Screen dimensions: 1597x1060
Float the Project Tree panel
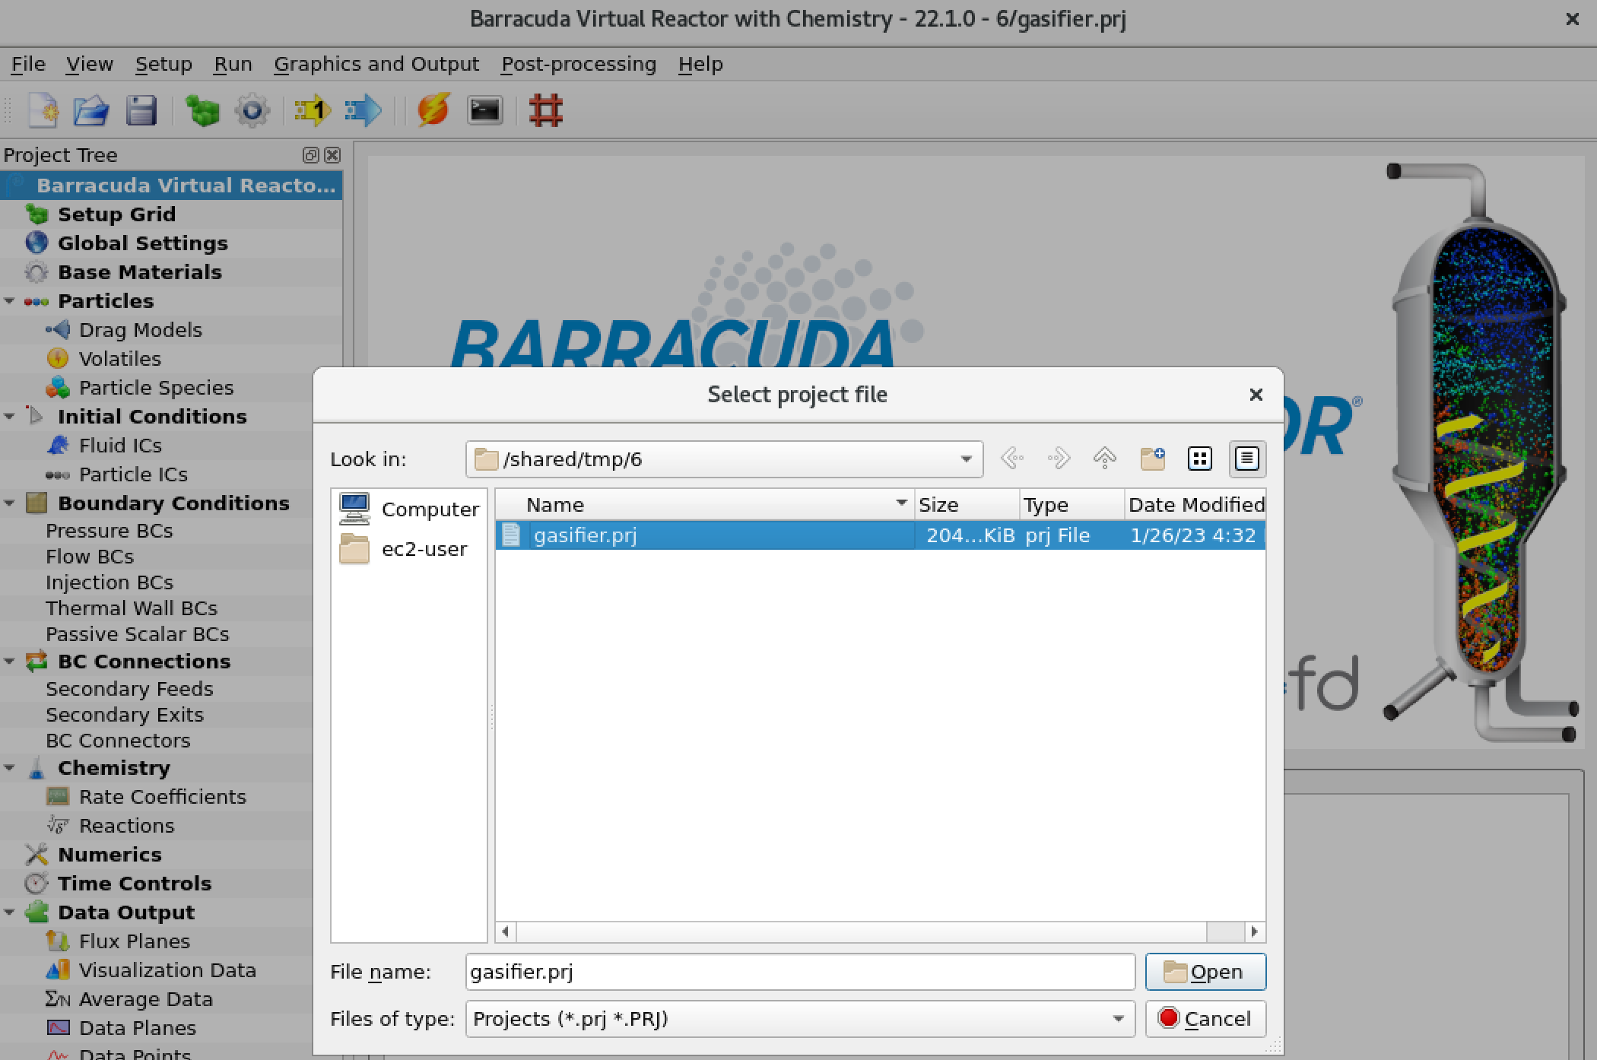coord(310,155)
